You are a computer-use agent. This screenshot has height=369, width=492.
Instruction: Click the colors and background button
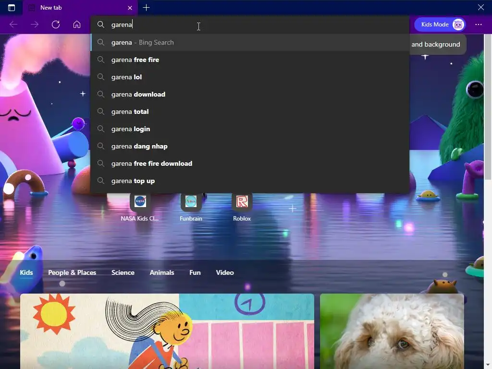click(x=437, y=44)
